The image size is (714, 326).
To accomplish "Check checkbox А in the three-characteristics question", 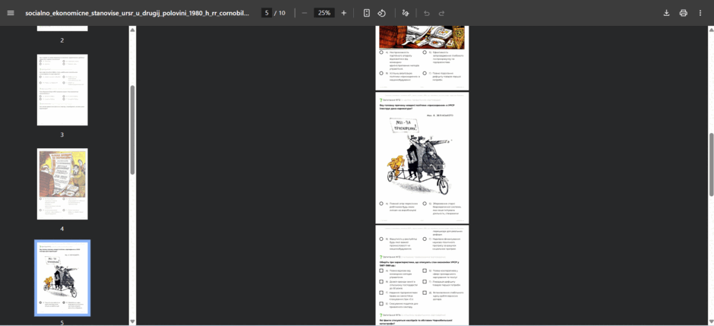I will click(x=381, y=271).
